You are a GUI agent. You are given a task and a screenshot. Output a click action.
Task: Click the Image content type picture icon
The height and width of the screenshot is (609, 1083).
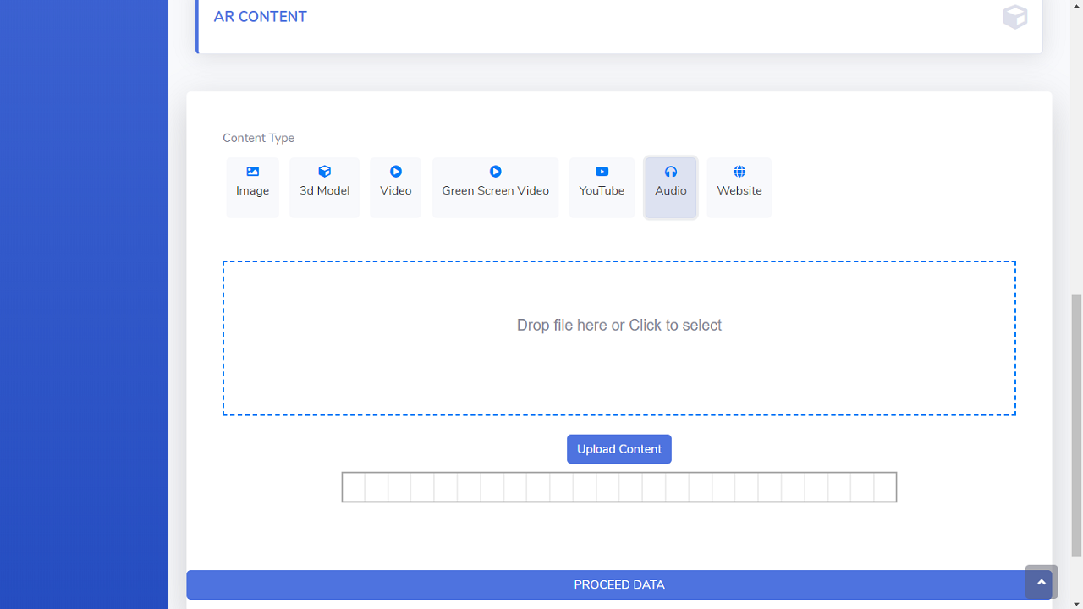pos(252,172)
